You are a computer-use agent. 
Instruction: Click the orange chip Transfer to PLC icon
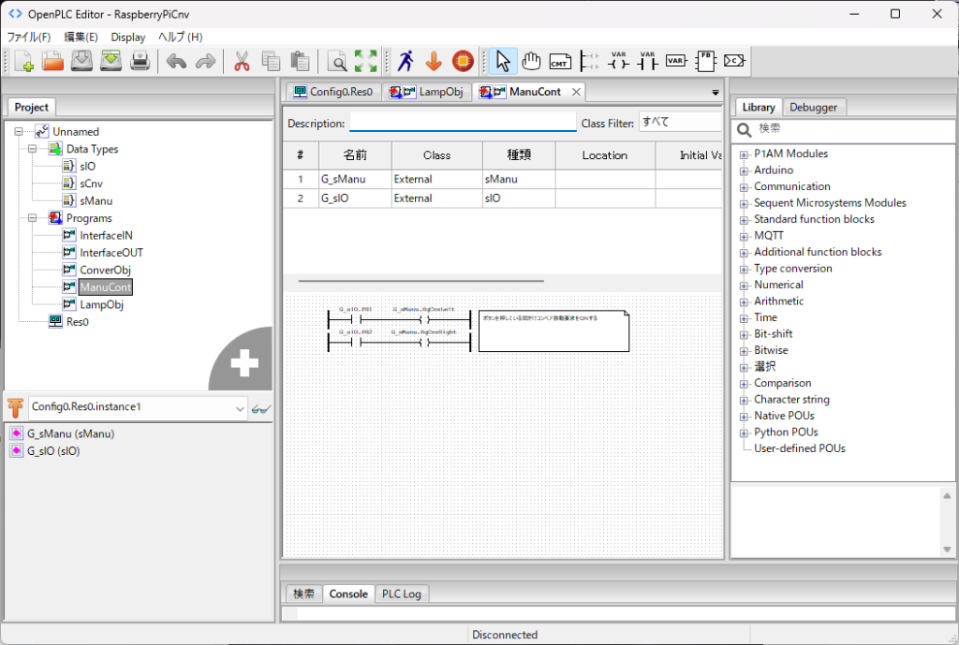coord(463,61)
